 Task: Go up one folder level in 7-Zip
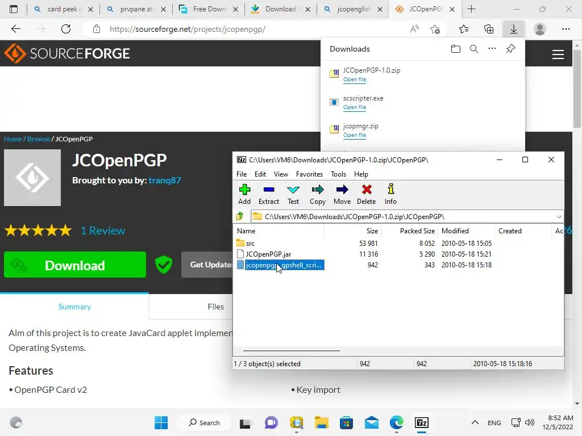coord(240,216)
